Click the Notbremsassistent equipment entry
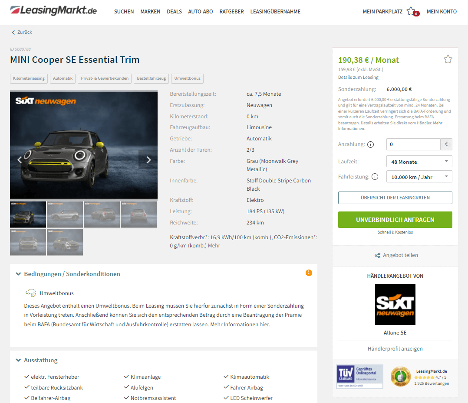This screenshot has width=468, height=403. click(x=153, y=398)
